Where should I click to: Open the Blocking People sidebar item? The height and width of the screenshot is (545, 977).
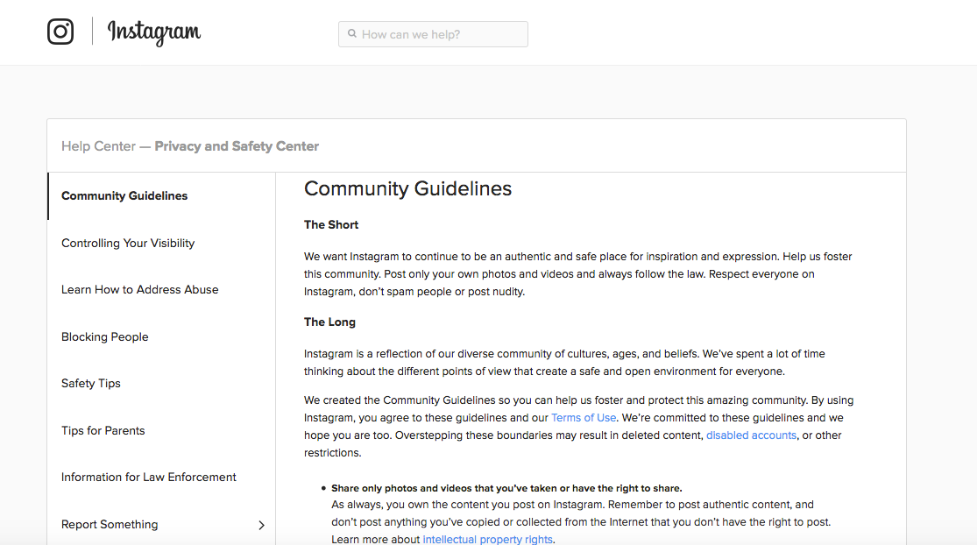click(161, 337)
